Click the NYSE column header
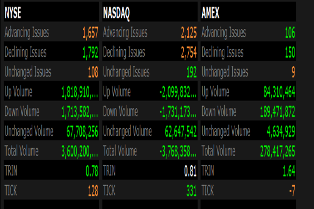This screenshot has width=314, height=209. coord(13,14)
